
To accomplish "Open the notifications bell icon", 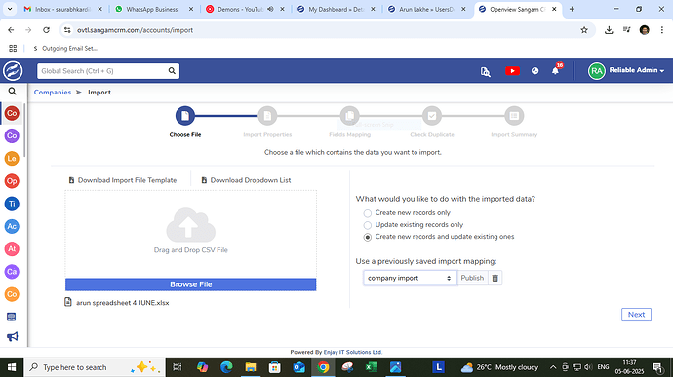I will pos(555,71).
